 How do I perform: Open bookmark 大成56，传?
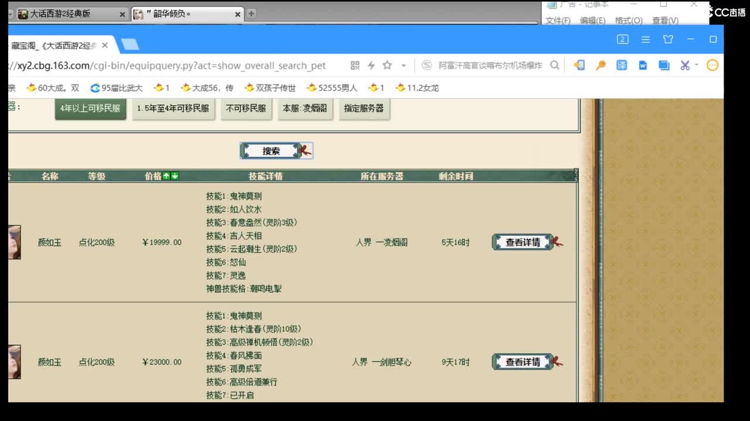pyautogui.click(x=207, y=88)
